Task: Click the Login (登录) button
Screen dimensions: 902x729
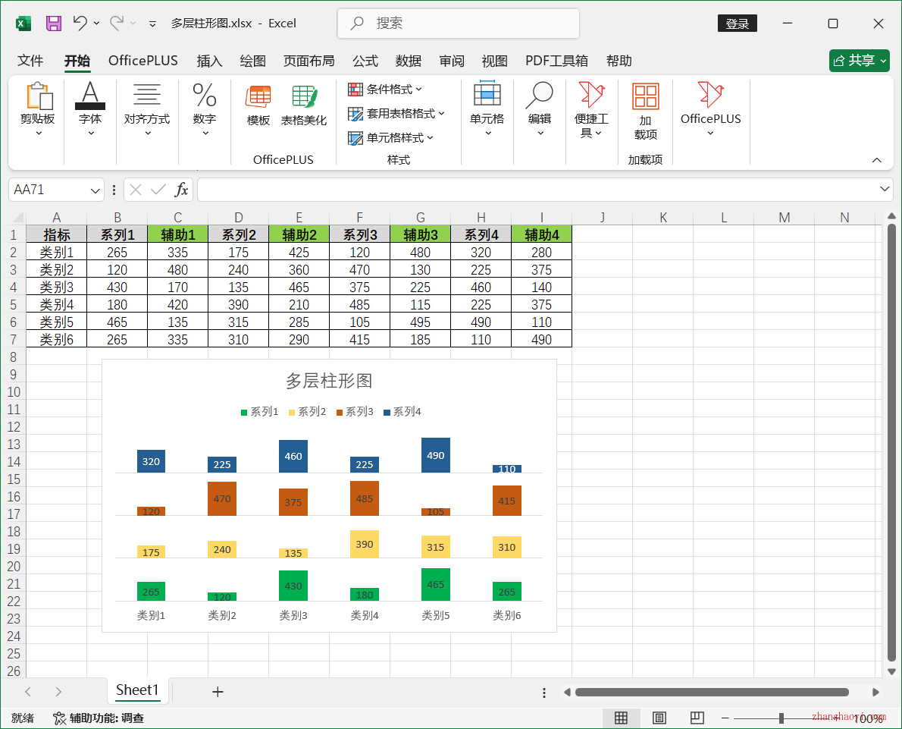Action: [x=737, y=24]
